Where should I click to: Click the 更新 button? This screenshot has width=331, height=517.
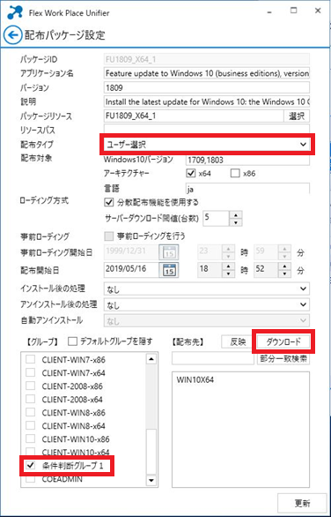pos(302,503)
